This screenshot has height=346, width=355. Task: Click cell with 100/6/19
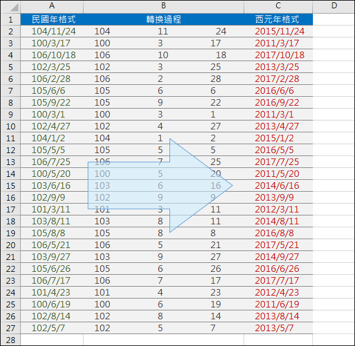[52, 304]
